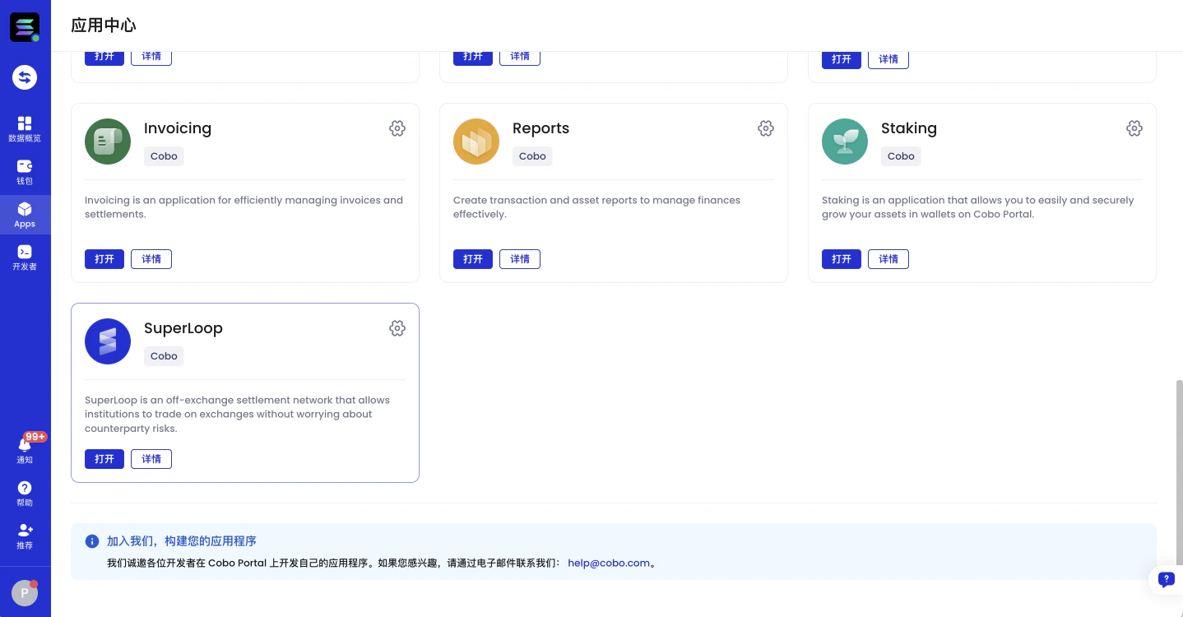1183x617 pixels.
Task: Click the info icon in the banner
Action: click(92, 541)
